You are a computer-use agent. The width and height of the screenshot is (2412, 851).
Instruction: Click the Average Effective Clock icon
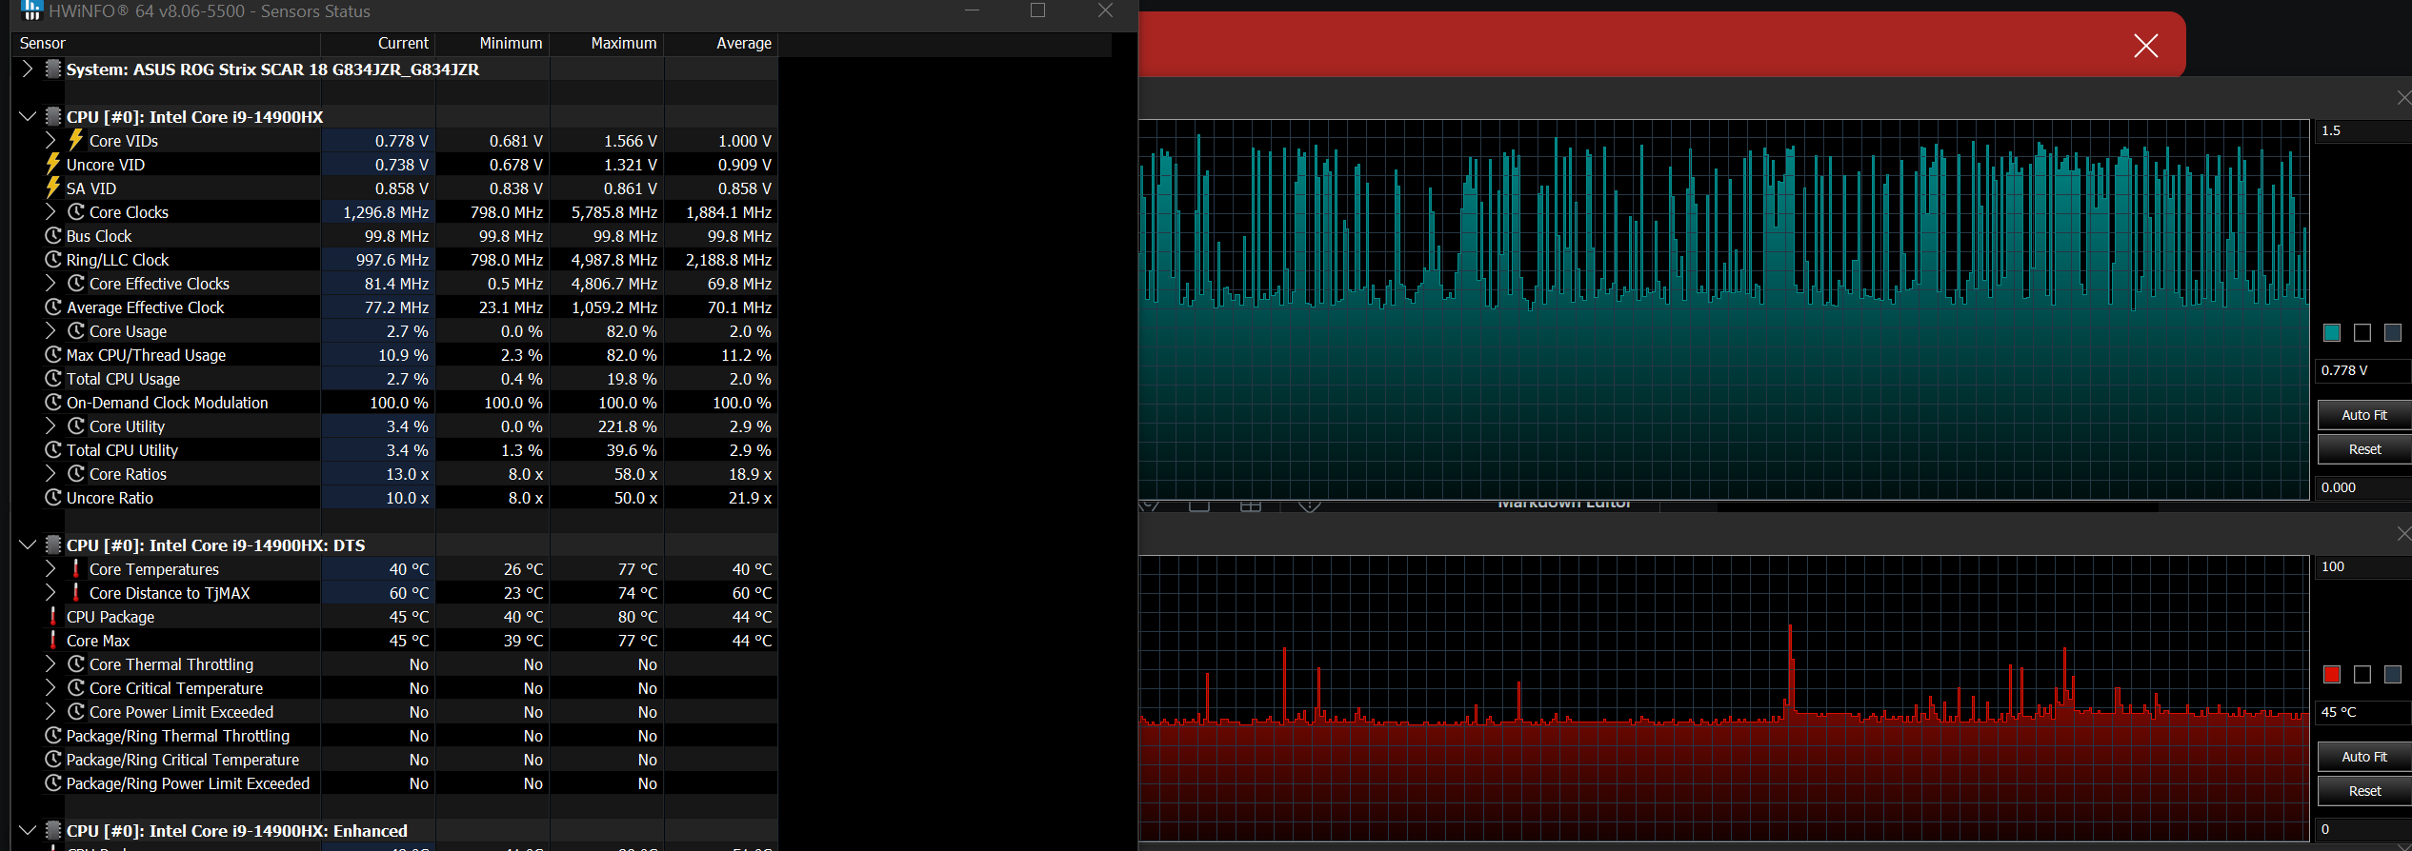point(53,307)
